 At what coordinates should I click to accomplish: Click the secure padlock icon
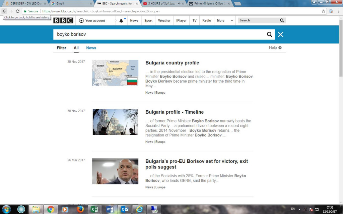click(25, 11)
